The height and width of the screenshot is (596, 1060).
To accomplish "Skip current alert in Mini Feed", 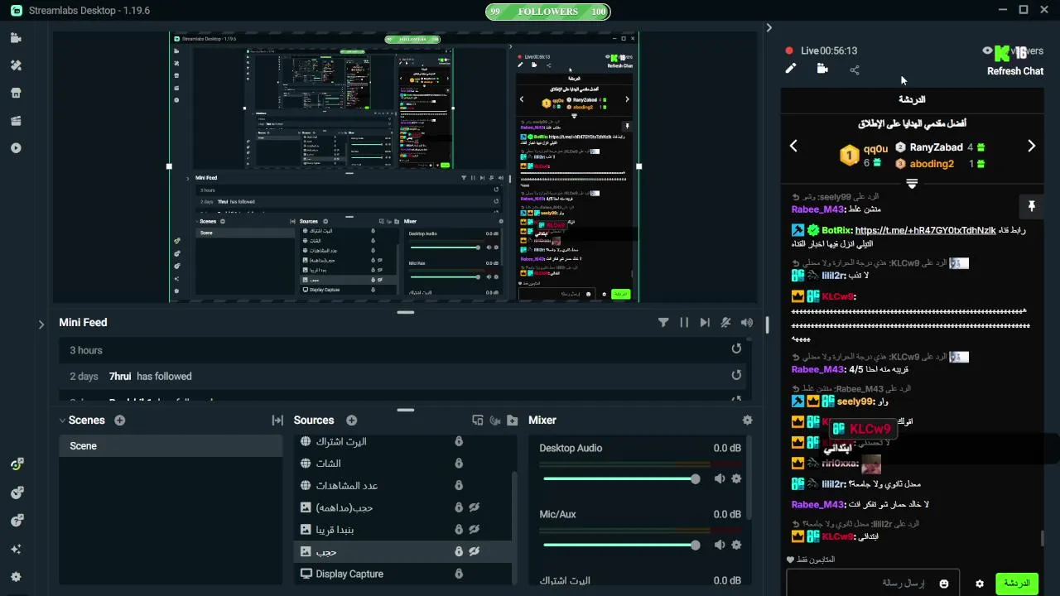I will pos(705,323).
